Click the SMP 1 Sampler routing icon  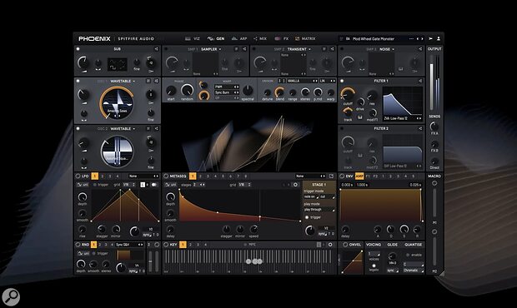[244, 49]
